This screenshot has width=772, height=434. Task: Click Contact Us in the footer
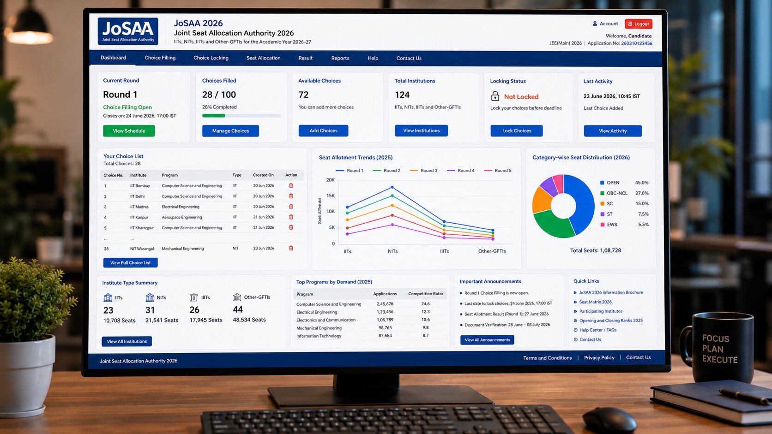tap(639, 357)
